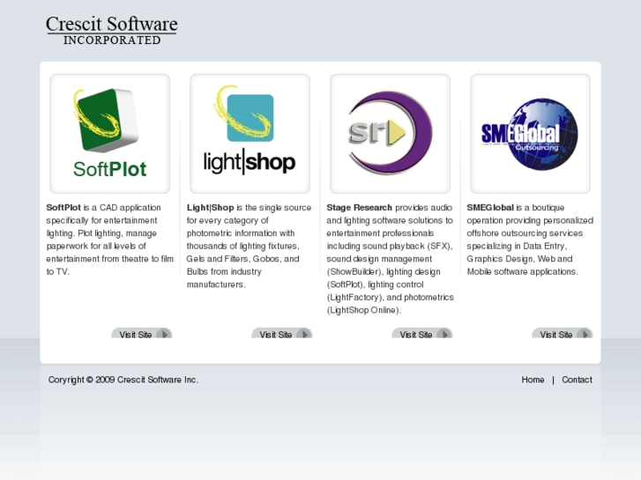Open the SMEGlobal Outsourcing globe logo
The width and height of the screenshot is (641, 480).
pos(530,134)
